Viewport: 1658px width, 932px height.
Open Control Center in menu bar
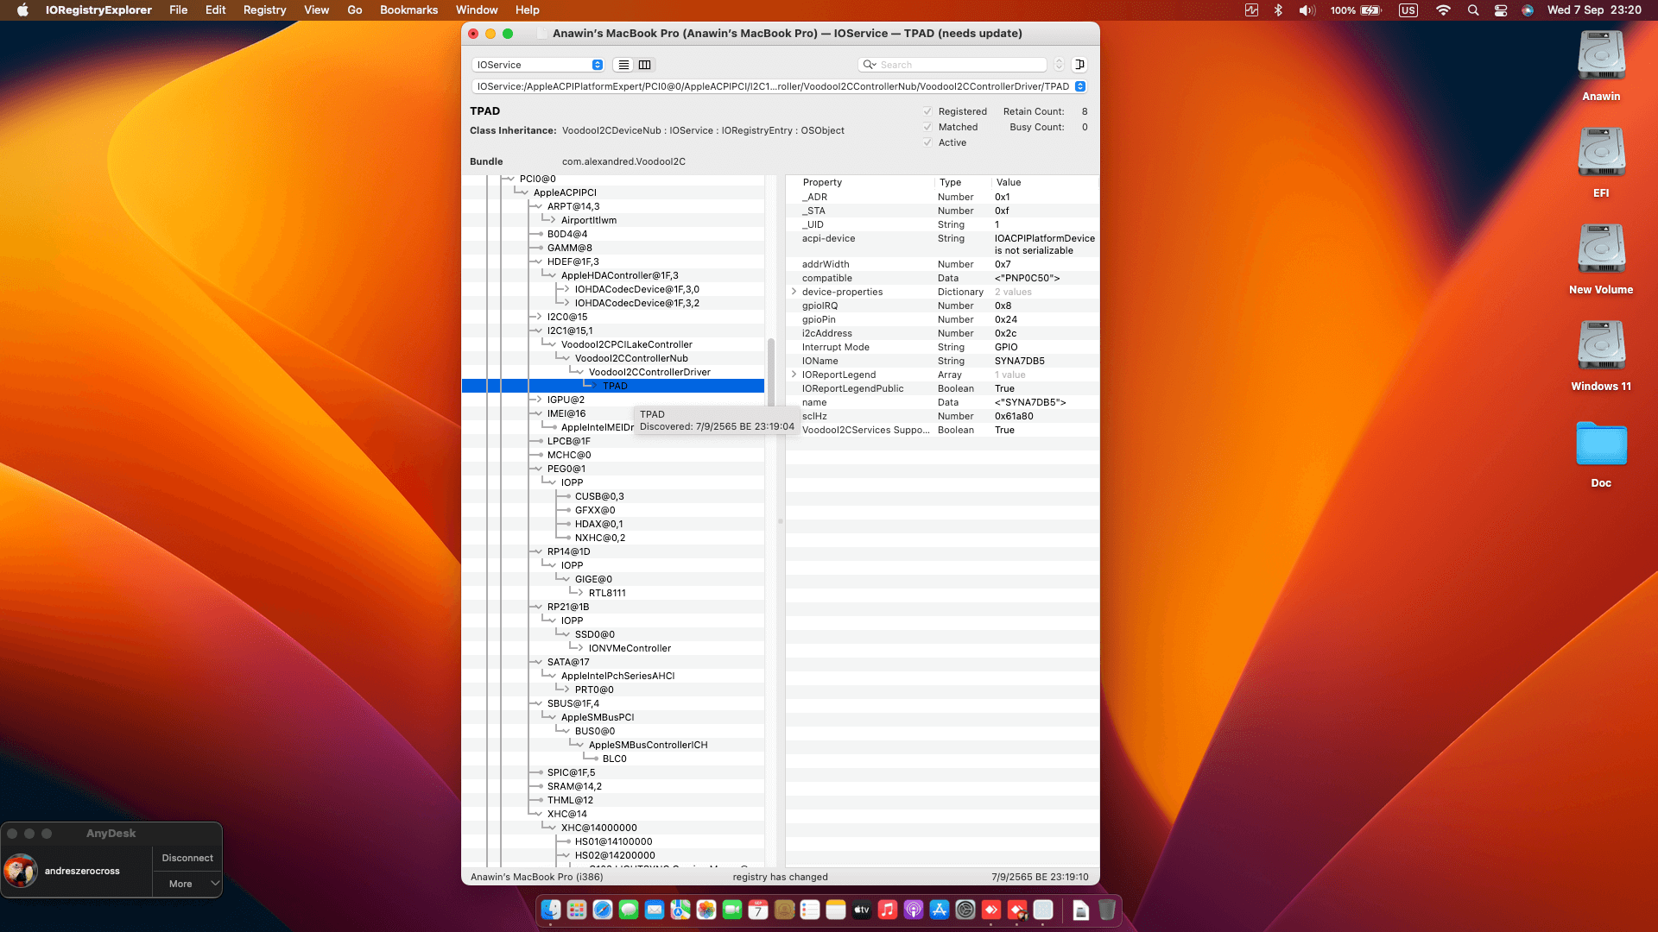point(1501,10)
